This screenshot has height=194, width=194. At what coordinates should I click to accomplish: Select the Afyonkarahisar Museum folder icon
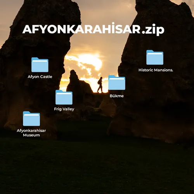[x=31, y=119]
